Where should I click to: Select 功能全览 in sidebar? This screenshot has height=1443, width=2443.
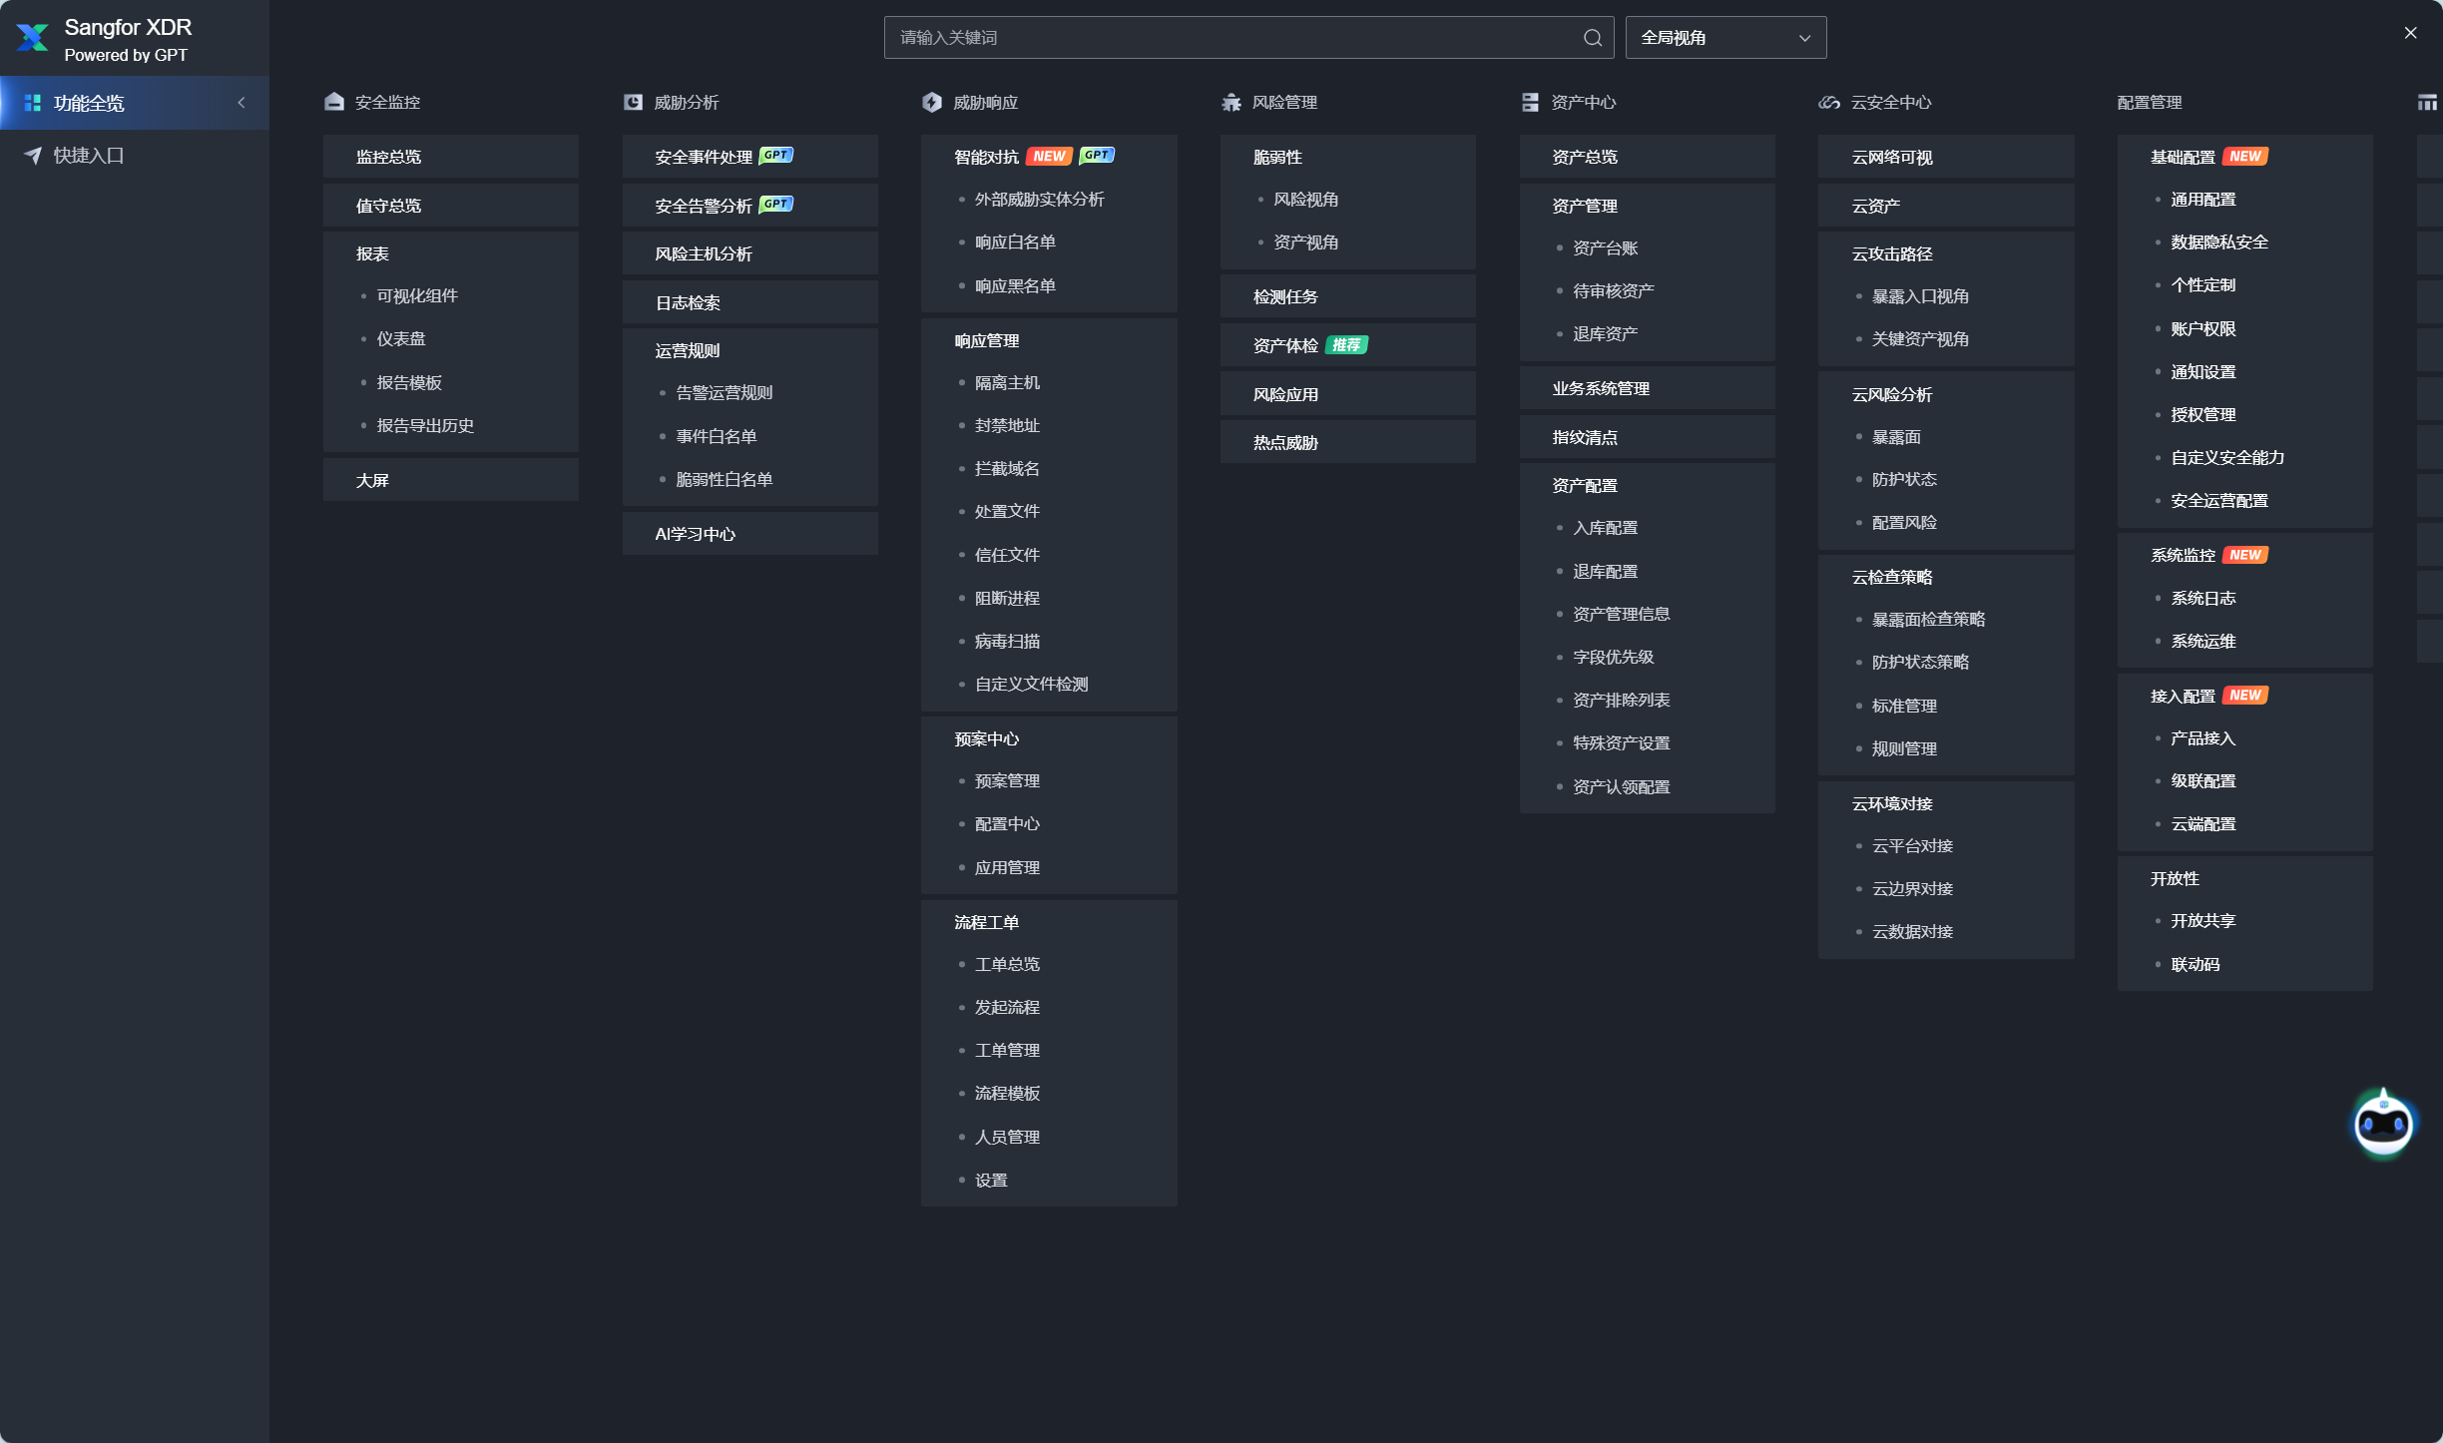coord(90,103)
